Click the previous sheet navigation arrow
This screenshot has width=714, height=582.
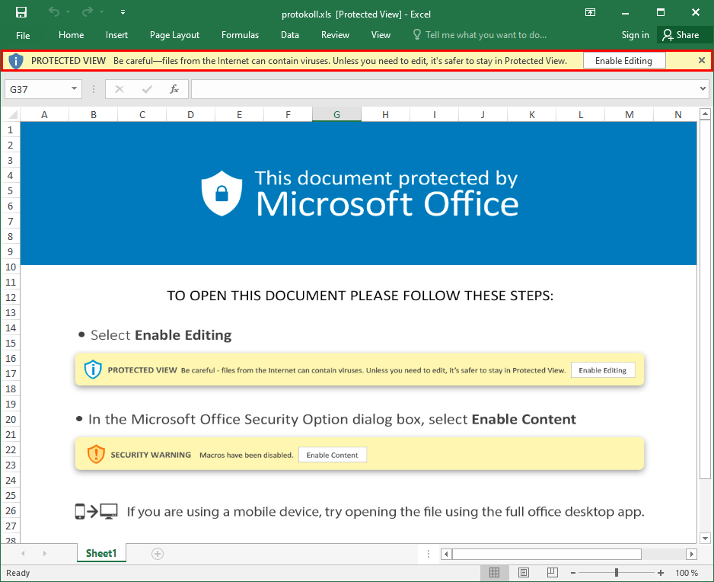click(23, 553)
